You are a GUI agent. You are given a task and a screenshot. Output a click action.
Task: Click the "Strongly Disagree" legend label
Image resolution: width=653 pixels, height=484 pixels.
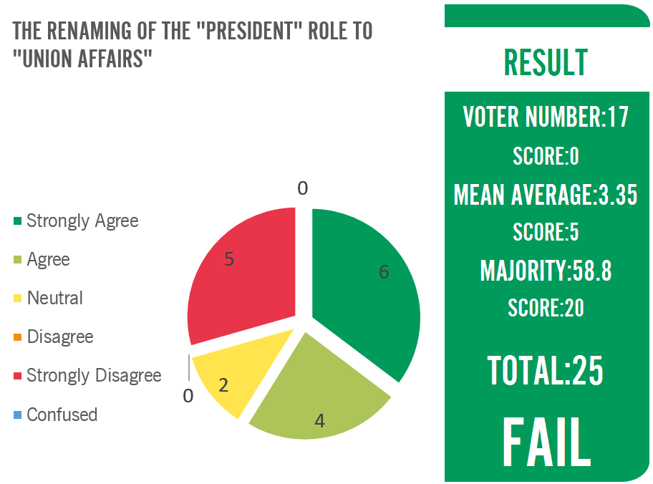click(94, 376)
